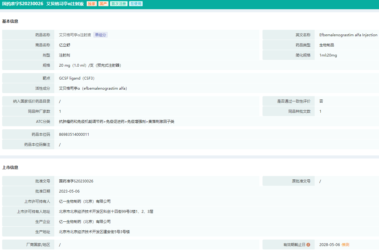Click the 同品种厂家数 value 1

(x=60, y=111)
